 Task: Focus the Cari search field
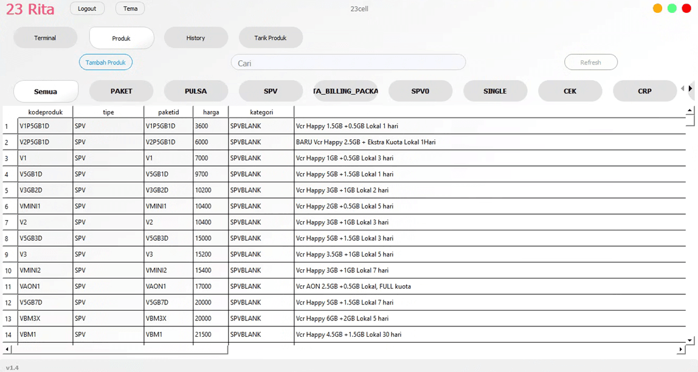click(x=348, y=63)
